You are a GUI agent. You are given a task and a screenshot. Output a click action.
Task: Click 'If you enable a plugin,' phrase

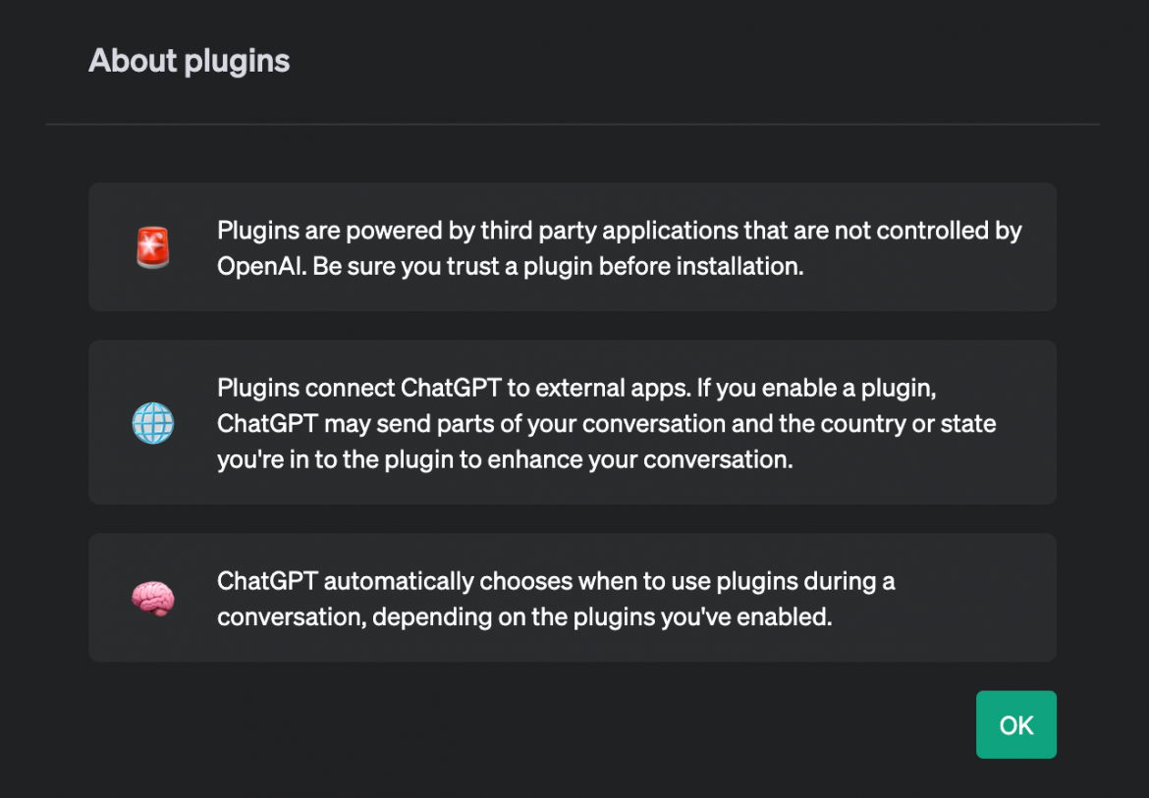coord(817,388)
